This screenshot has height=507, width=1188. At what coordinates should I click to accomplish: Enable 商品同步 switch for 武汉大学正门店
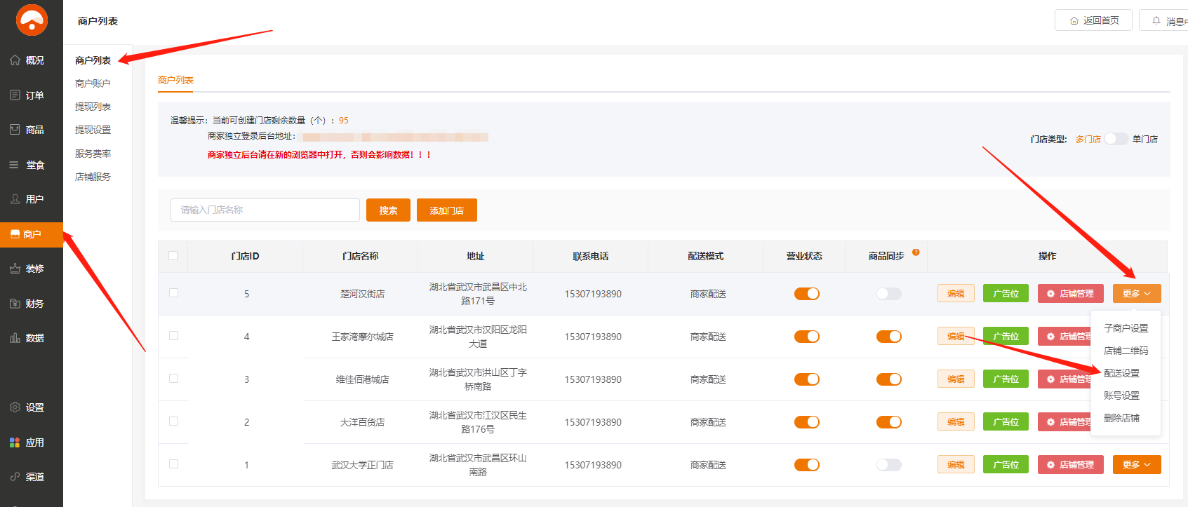[888, 465]
